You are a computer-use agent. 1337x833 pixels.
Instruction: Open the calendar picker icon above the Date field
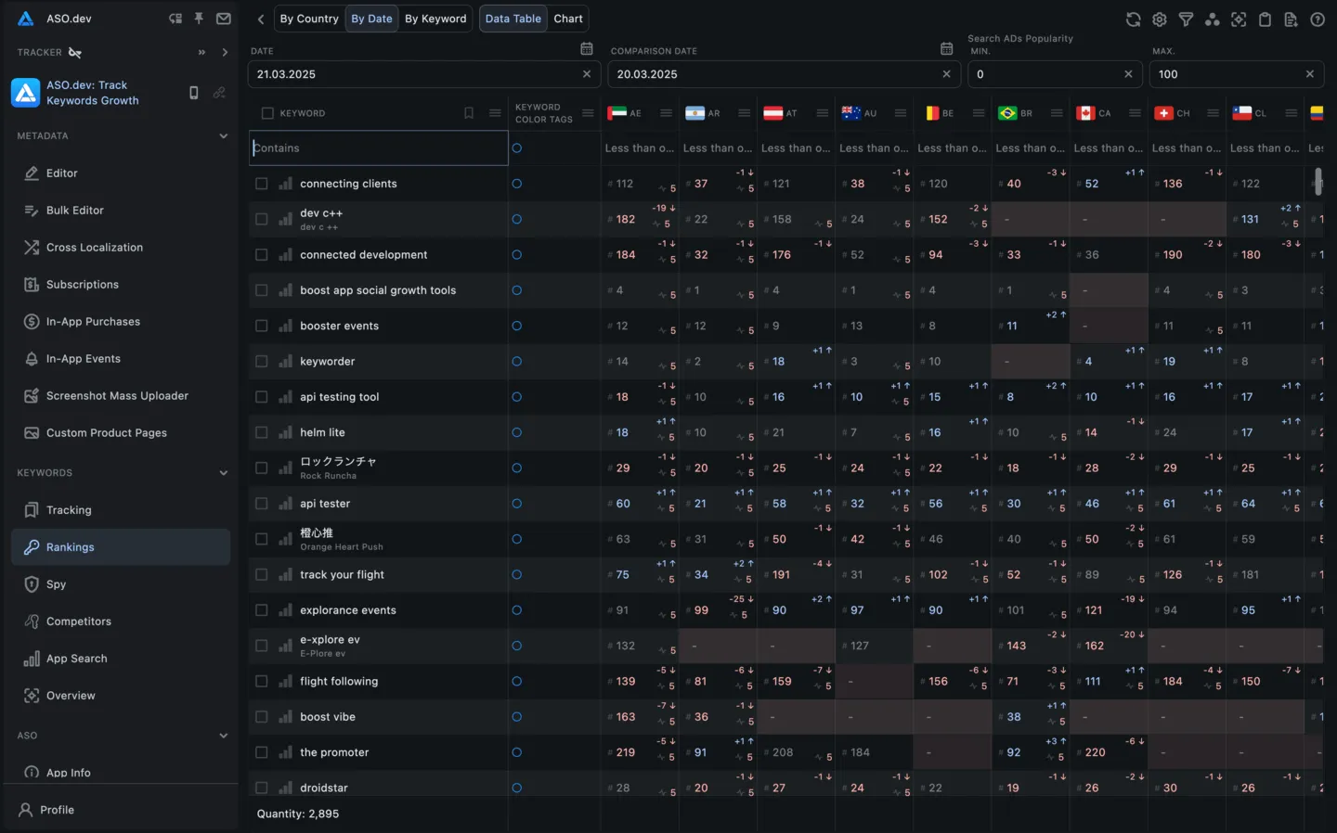[x=586, y=49]
